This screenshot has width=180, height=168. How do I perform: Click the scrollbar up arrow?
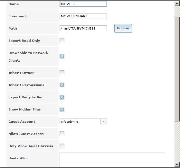pos(177,4)
